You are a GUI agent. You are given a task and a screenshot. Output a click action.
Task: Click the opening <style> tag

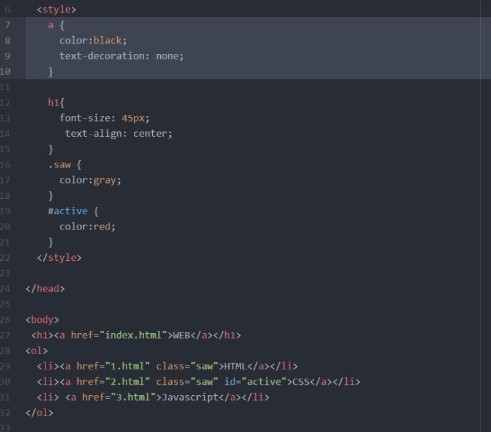point(56,9)
